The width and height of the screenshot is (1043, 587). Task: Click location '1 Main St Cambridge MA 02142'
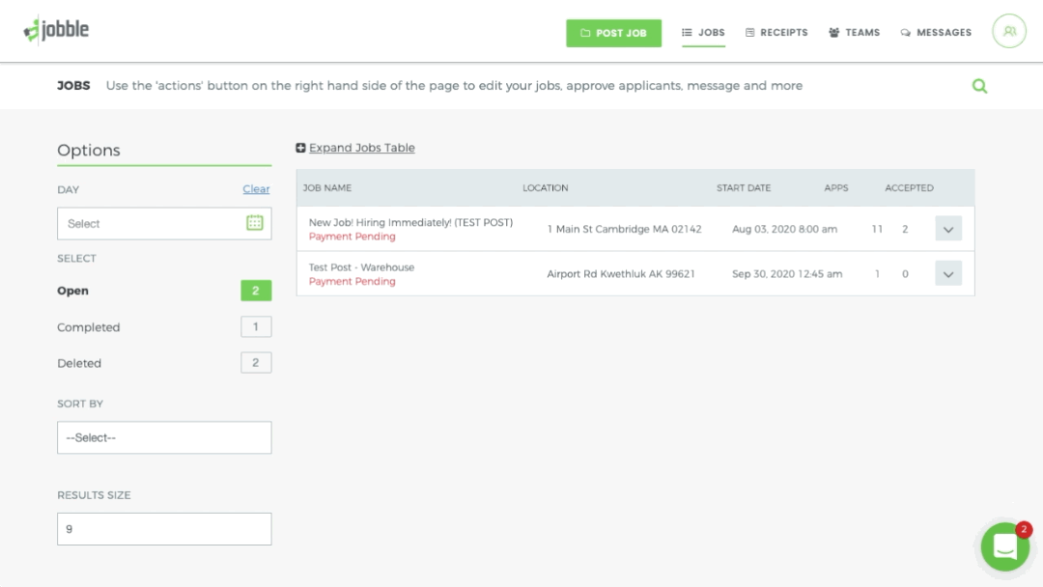[x=624, y=229]
